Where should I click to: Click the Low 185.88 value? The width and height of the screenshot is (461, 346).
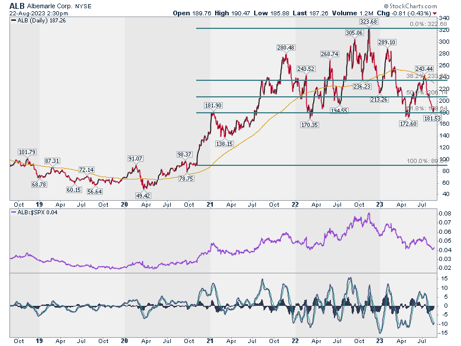(271, 13)
